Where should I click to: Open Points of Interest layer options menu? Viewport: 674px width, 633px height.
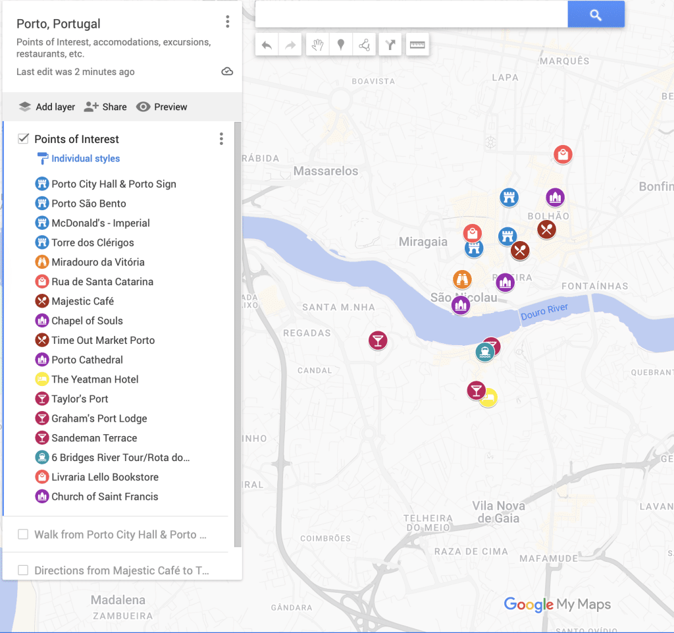(221, 139)
